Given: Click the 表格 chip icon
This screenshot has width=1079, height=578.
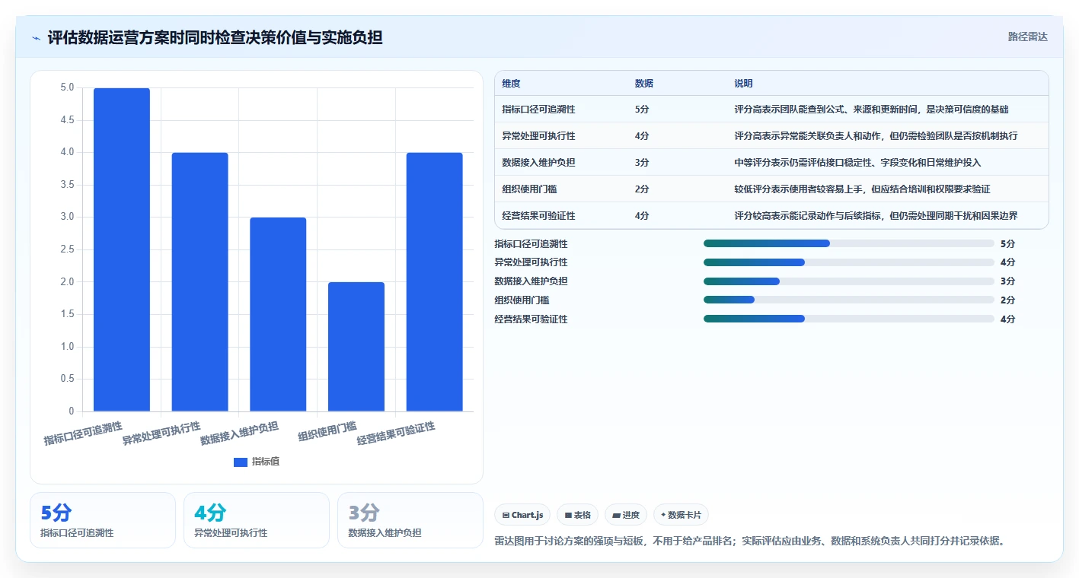Looking at the screenshot, I should tap(568, 516).
